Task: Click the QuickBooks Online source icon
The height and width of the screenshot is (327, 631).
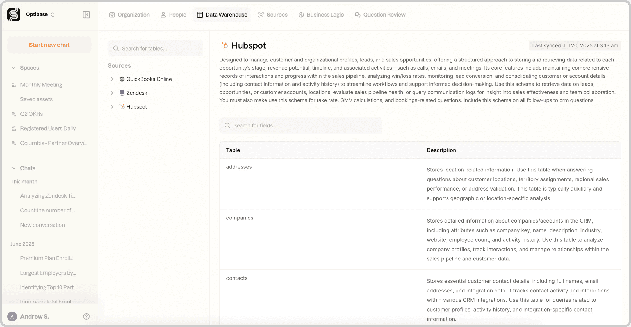Action: click(122, 79)
